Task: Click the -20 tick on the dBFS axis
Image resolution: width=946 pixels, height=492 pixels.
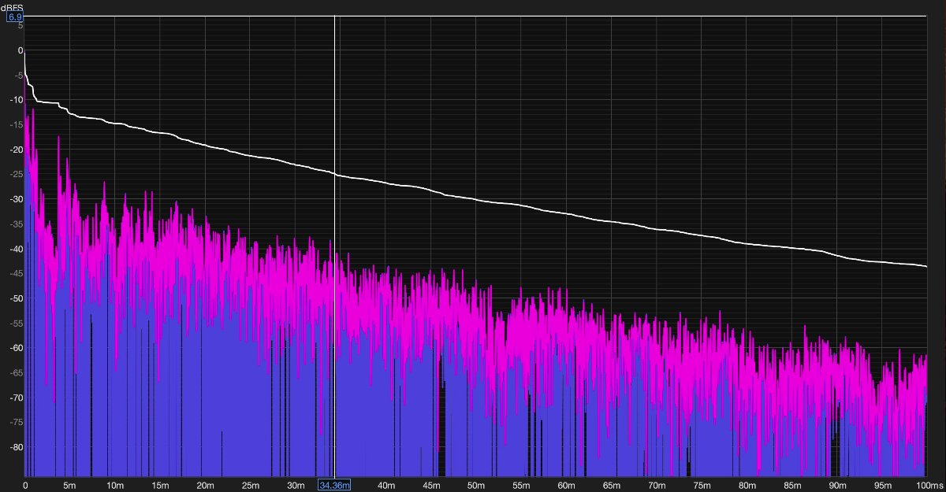Action: click(16, 150)
